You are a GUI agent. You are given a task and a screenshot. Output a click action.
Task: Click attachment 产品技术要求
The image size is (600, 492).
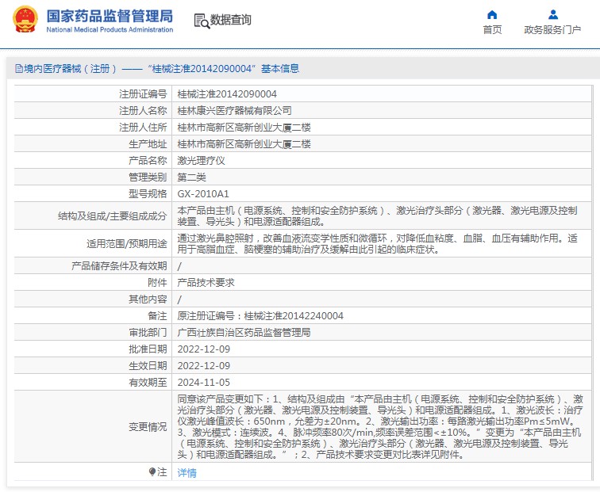coord(206,283)
